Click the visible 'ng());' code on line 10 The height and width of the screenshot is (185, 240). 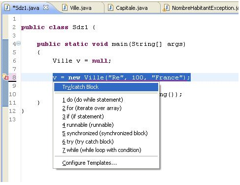coord(171,94)
